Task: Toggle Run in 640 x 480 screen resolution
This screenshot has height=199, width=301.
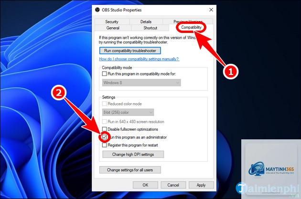Action: [105, 122]
